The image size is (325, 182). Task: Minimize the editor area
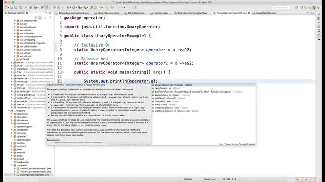click(x=308, y=13)
